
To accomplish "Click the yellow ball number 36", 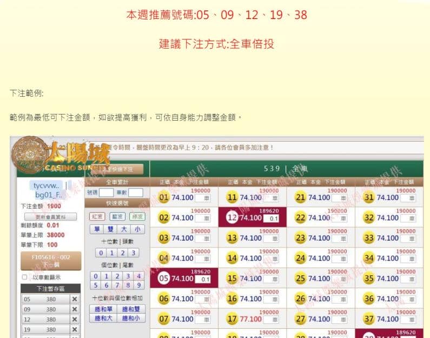I will click(369, 299).
